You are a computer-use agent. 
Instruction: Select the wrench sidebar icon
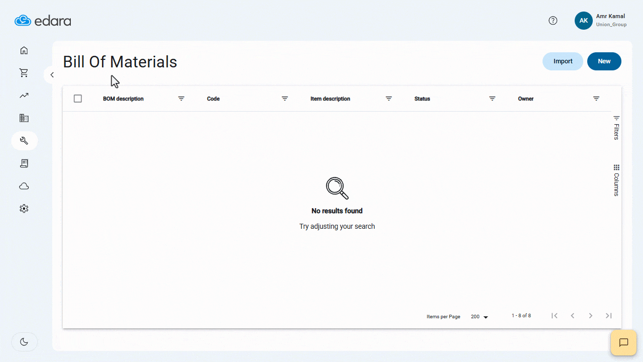[24, 141]
